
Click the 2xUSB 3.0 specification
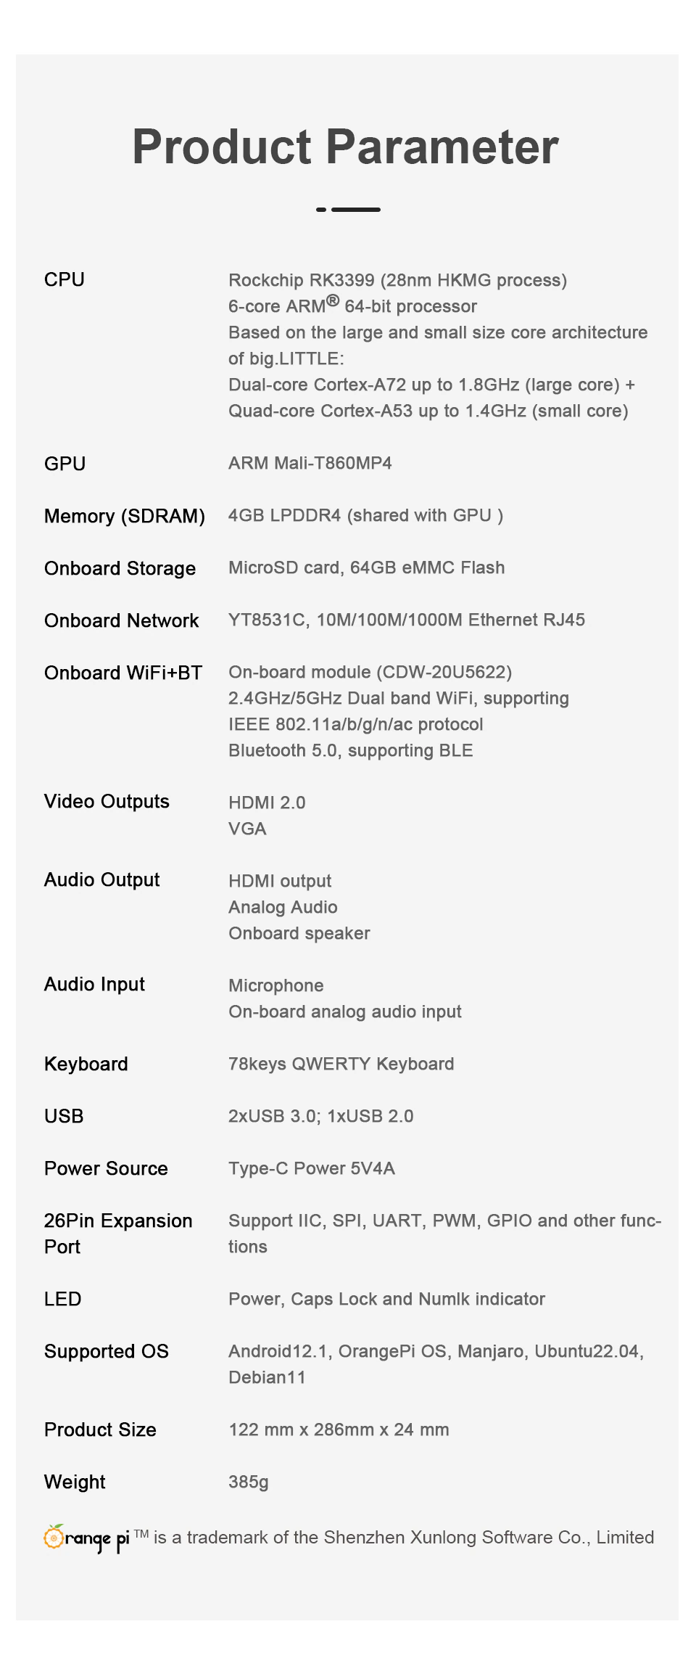click(x=275, y=1116)
